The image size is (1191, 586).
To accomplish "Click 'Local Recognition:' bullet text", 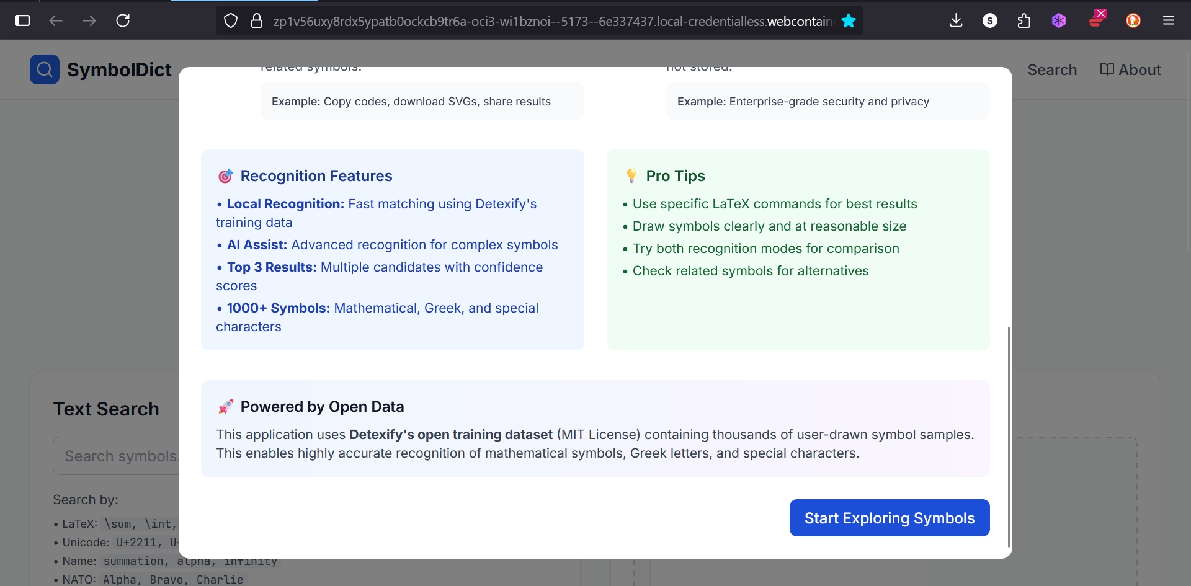I will coord(285,204).
